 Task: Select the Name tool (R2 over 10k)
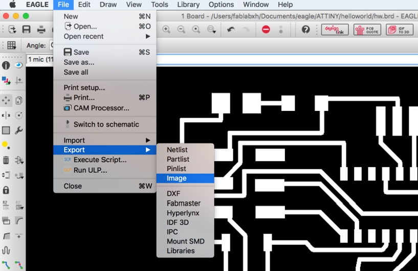click(6, 205)
